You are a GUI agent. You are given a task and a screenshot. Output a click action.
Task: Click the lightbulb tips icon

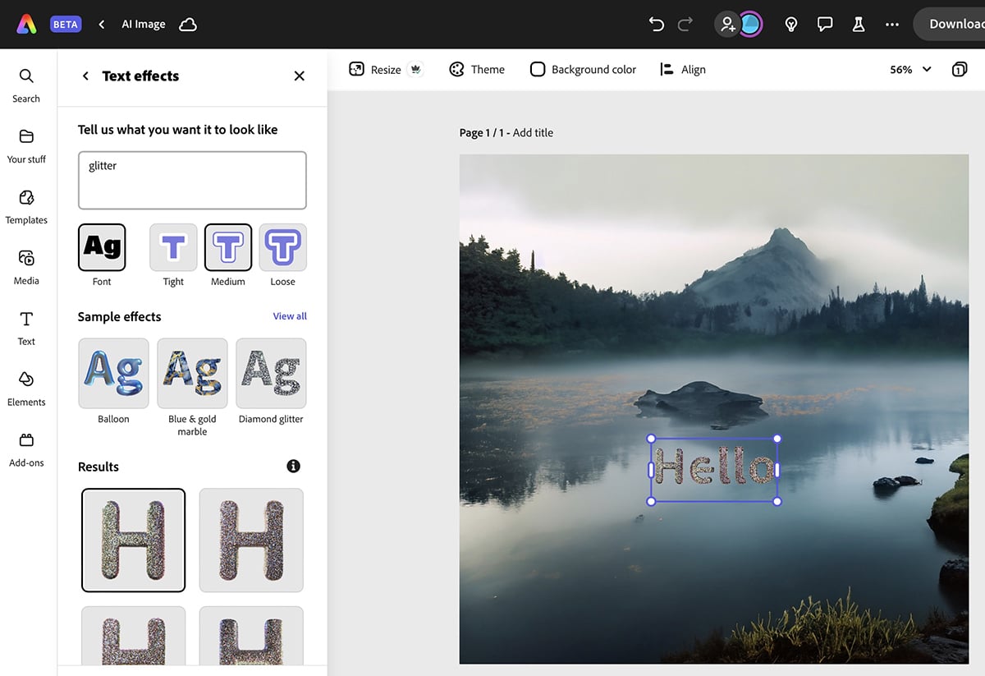pos(791,24)
